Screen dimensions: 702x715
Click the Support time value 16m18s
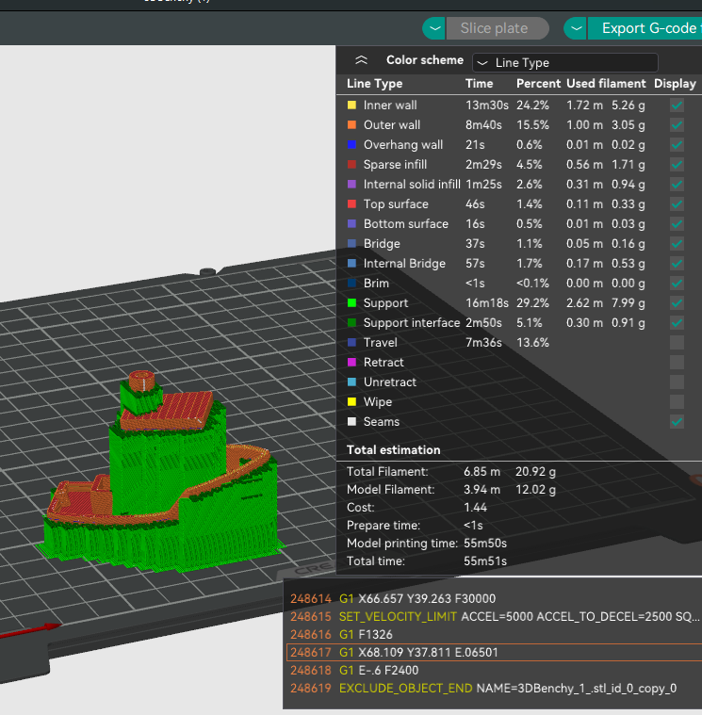[x=487, y=303]
